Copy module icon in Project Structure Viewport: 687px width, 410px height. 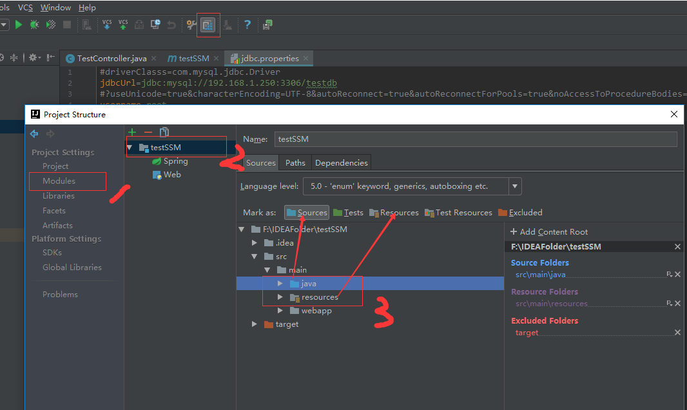pyautogui.click(x=164, y=132)
